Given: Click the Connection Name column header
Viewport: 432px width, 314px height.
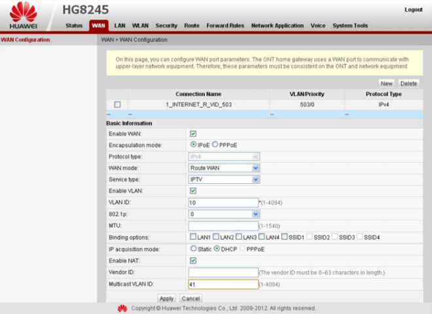Looking at the screenshot, I should pos(198,94).
